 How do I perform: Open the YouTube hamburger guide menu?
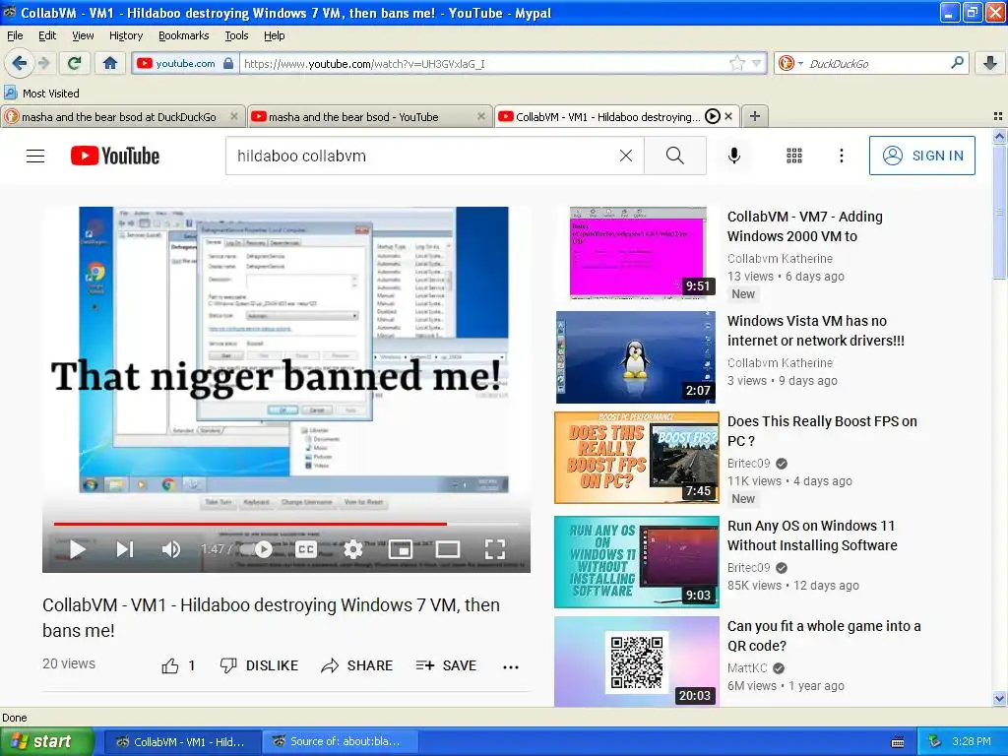(x=35, y=156)
